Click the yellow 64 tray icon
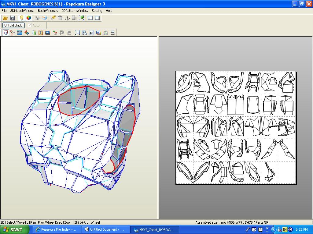Viewport: 313px width, 234px height. click(x=285, y=230)
